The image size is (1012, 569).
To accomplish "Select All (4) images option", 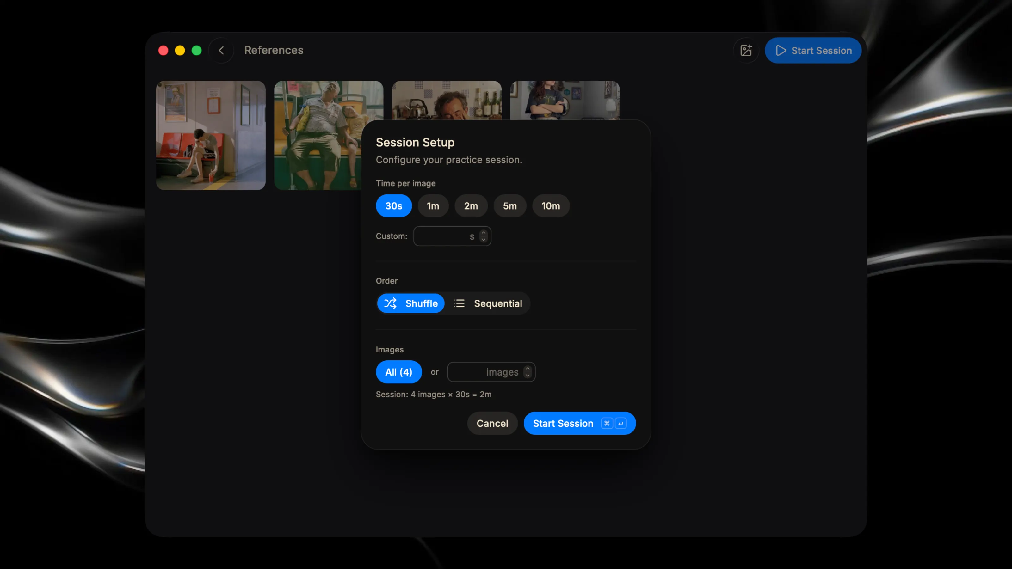I will [x=399, y=372].
